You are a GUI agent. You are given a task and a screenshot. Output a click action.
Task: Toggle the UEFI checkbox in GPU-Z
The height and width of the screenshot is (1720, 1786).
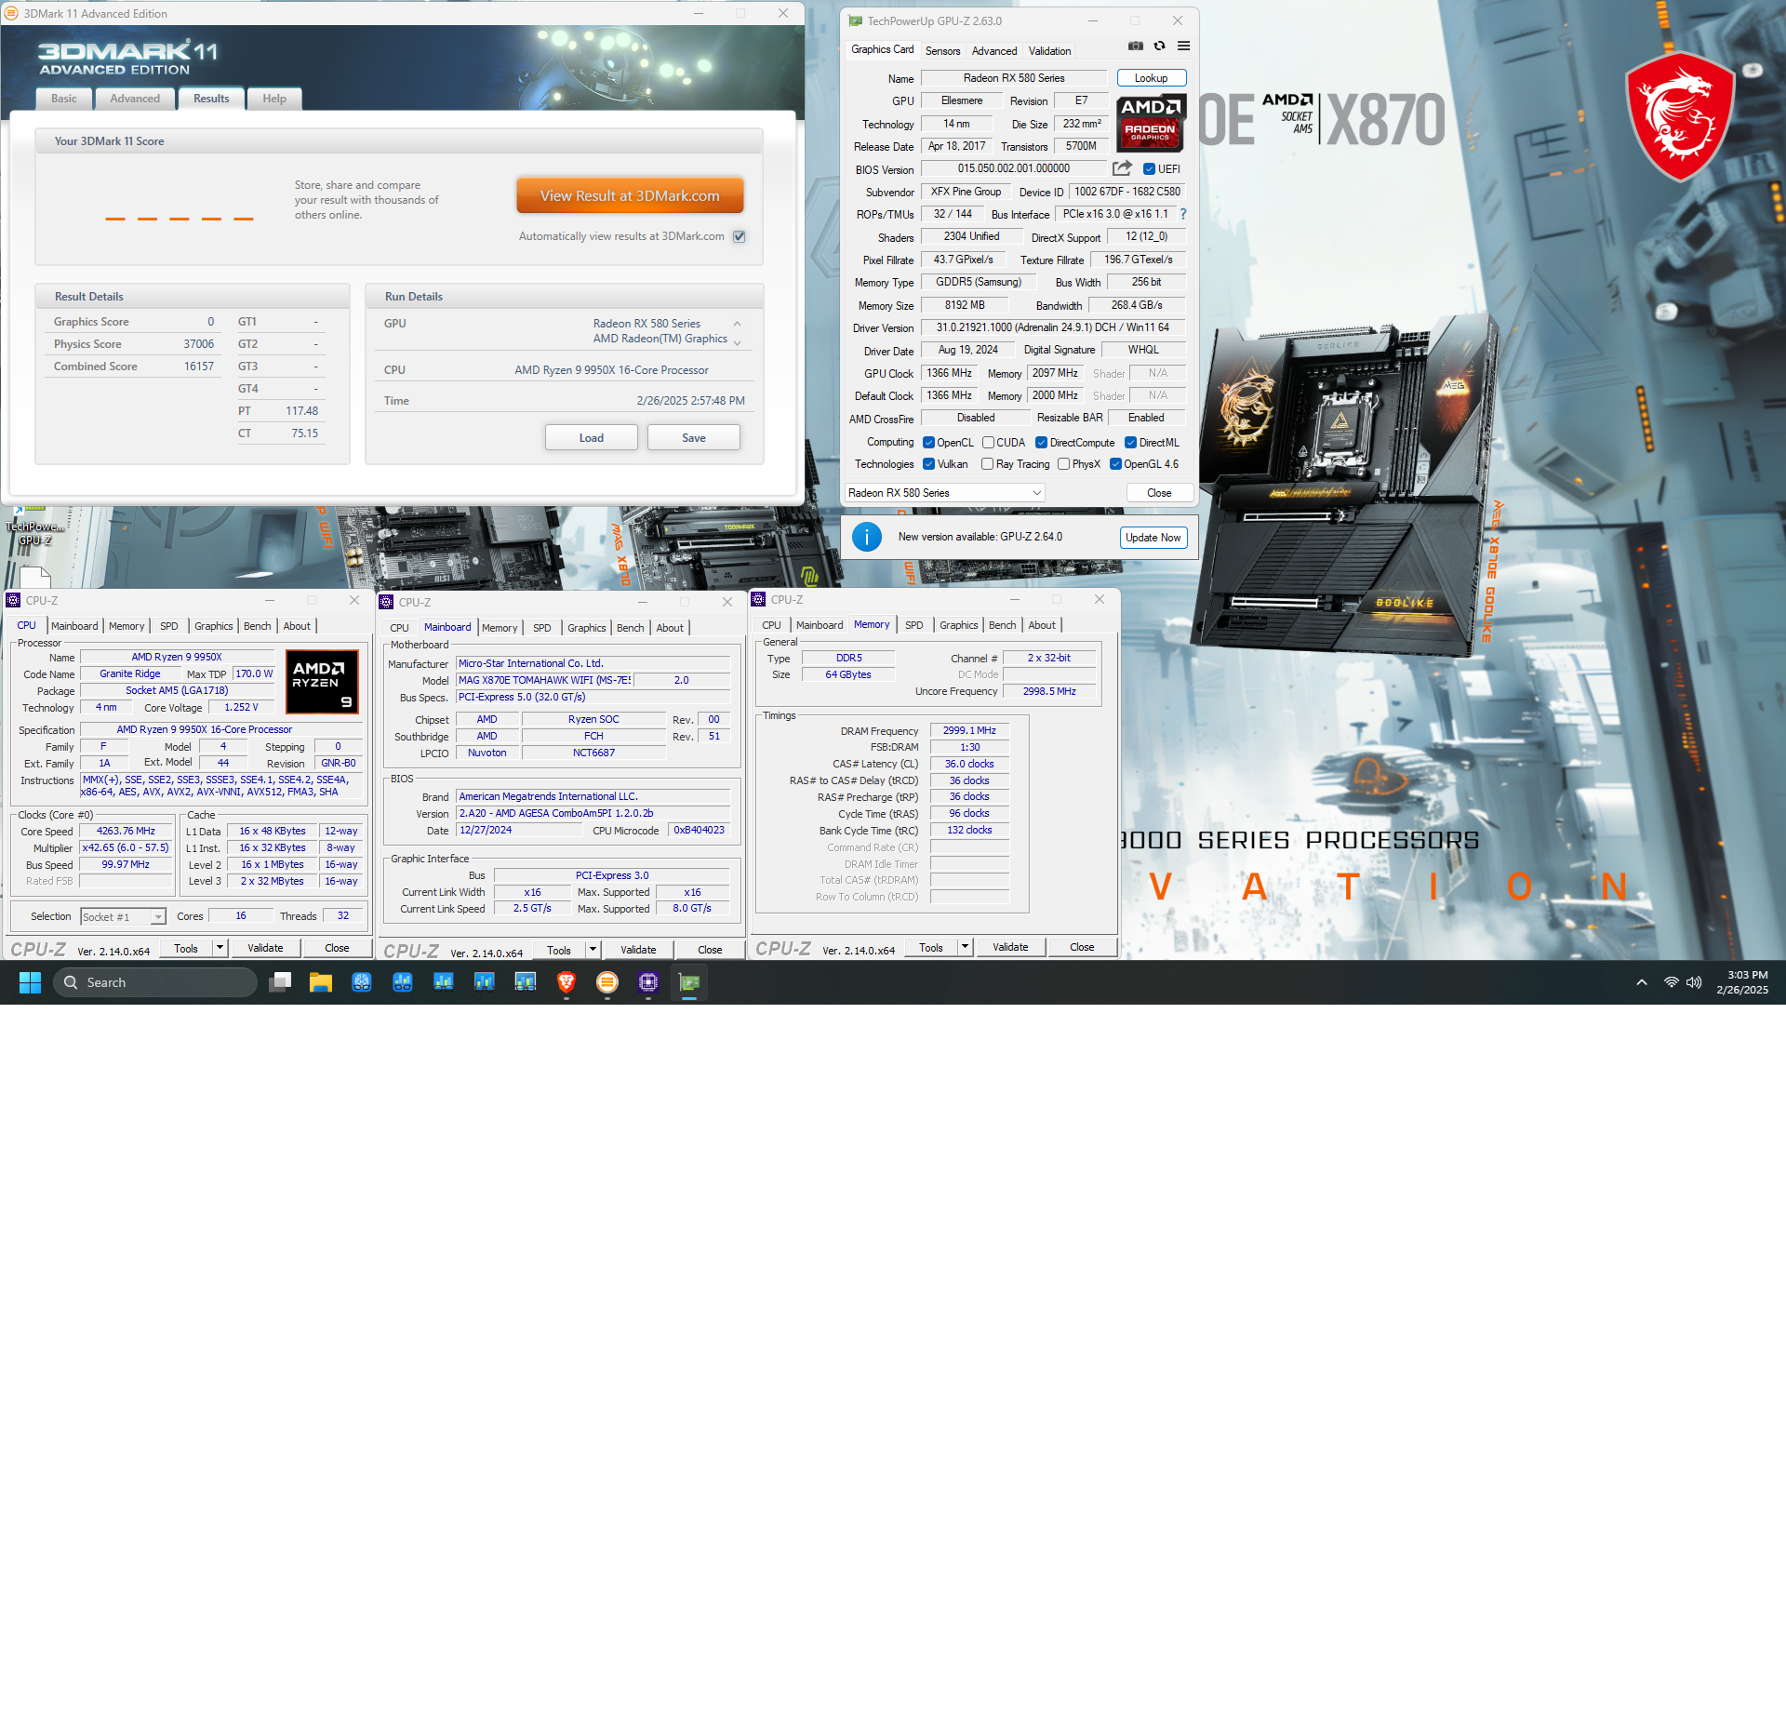(x=1149, y=169)
